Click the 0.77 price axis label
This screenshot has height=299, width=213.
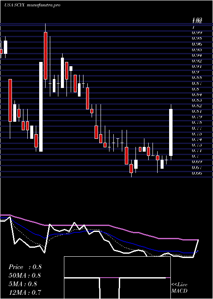tap(197, 128)
